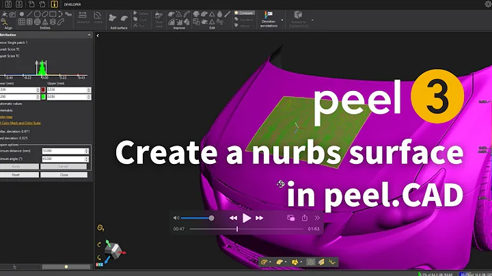Click the rotate clockwise arrow near orientation cube
492x276 pixels.
pos(99,245)
